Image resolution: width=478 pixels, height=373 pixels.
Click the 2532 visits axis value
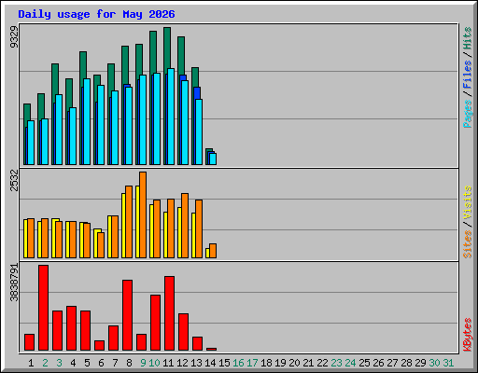tap(14, 180)
